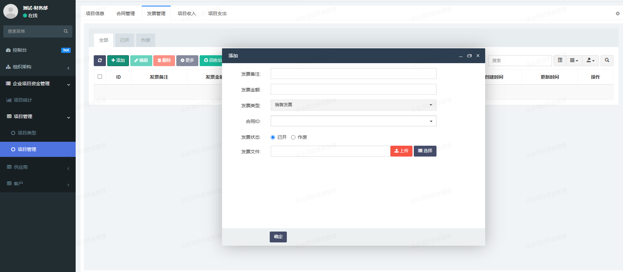Click the red 上传 upload button
This screenshot has height=272, width=623.
[x=401, y=151]
